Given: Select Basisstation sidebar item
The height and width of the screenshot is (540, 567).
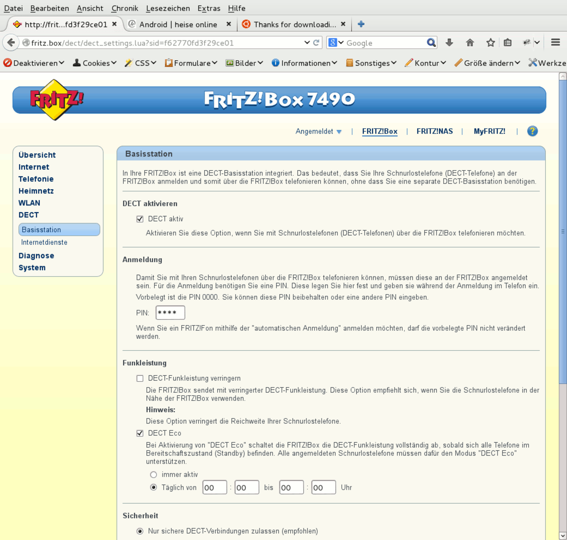Looking at the screenshot, I should pyautogui.click(x=59, y=230).
